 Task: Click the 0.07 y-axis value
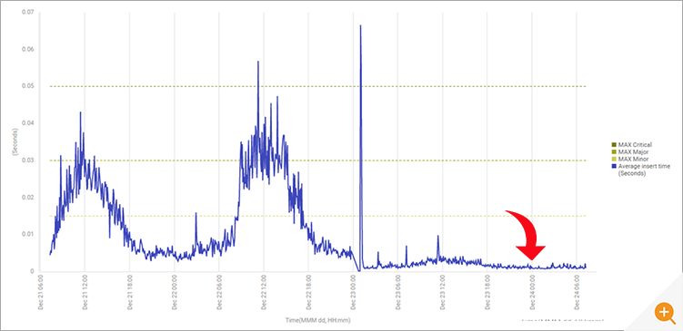point(28,12)
